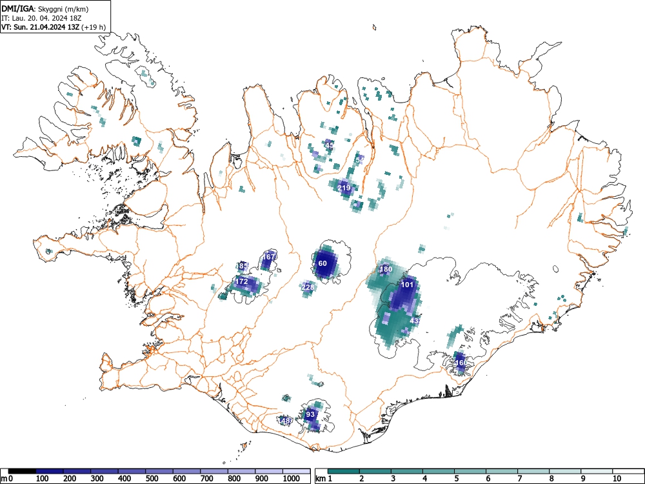Click the map value label '219'
Screen dimensions: 645x484
click(x=344, y=188)
